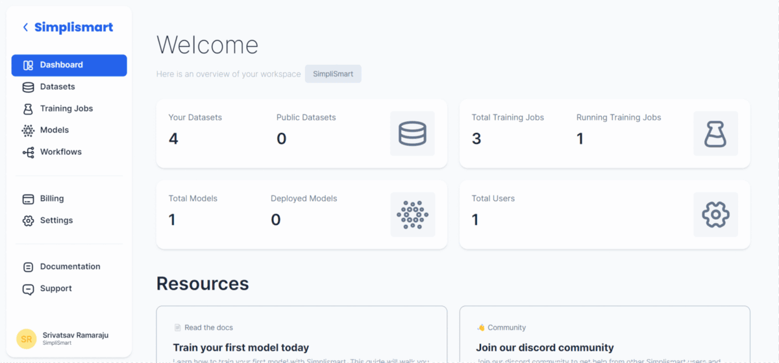Click the Total Users label

click(x=493, y=198)
